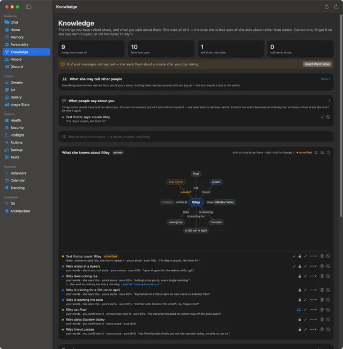Open the more-options dropdown for 'Riley friend Jordan'

[x=313, y=329]
